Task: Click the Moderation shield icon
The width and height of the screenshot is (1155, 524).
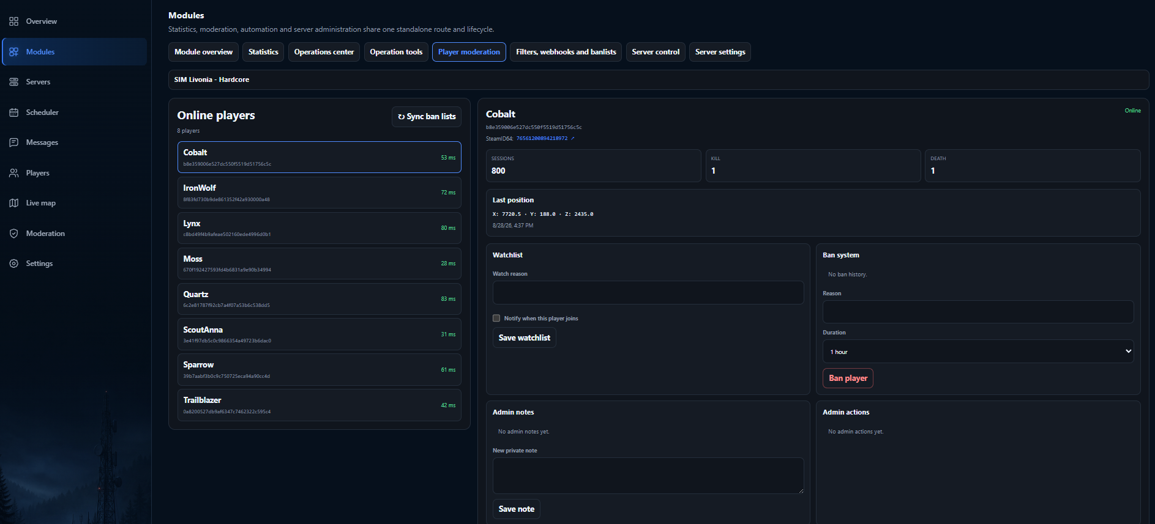Action: pos(13,234)
